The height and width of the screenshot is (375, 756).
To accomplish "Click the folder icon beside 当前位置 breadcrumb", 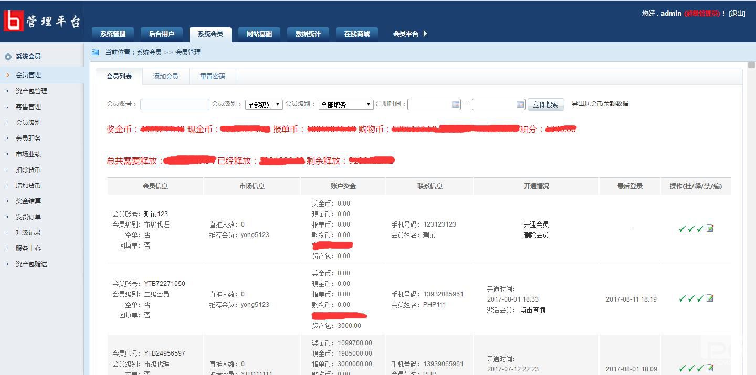I will (x=95, y=52).
